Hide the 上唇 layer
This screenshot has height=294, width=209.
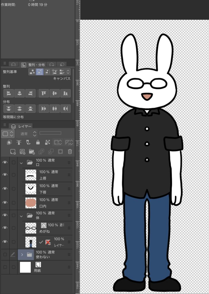pyautogui.click(x=5, y=175)
